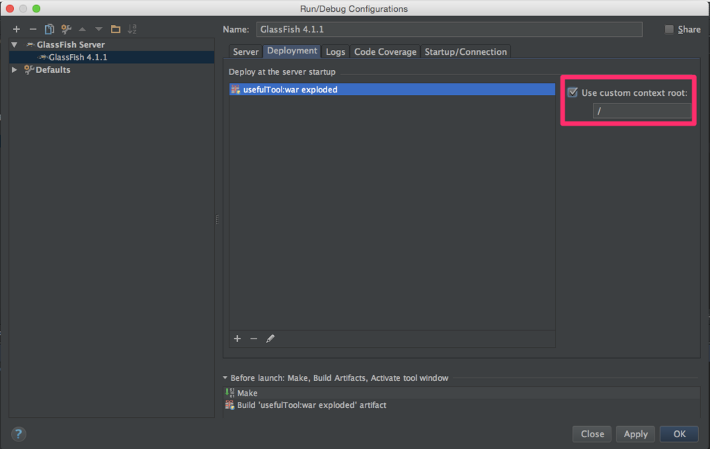Copy the selected configuration
710x449 pixels.
49,29
